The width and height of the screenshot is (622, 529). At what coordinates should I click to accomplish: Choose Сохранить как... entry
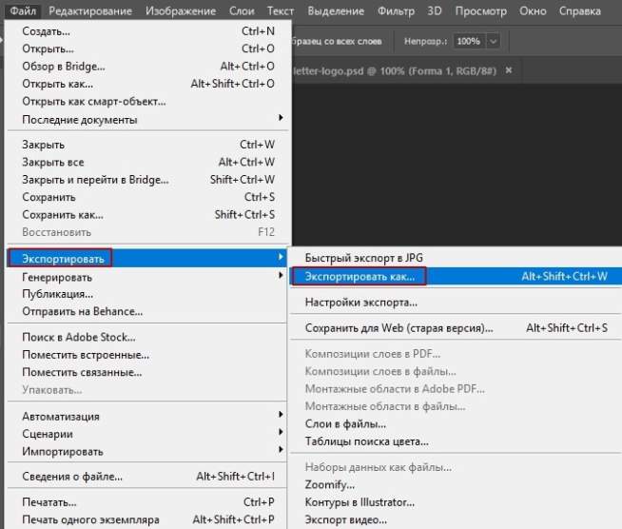pyautogui.click(x=148, y=215)
